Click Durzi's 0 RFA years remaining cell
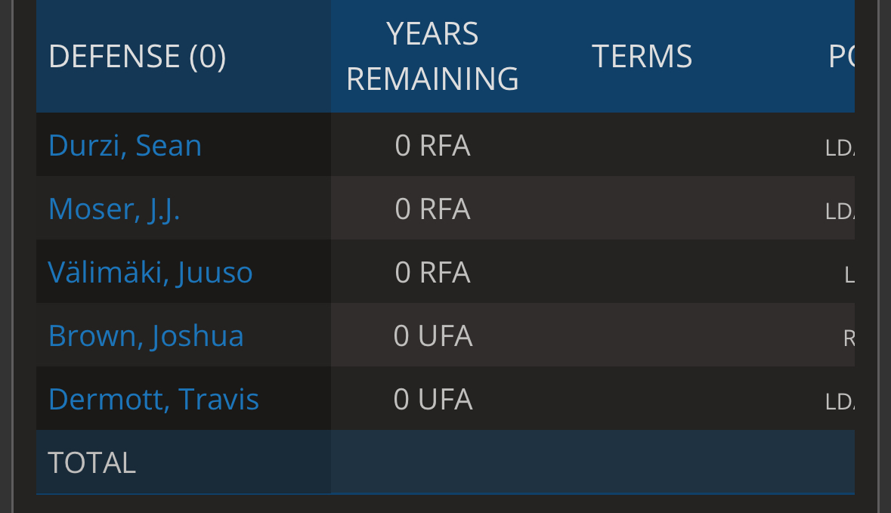The width and height of the screenshot is (891, 513). pos(432,145)
